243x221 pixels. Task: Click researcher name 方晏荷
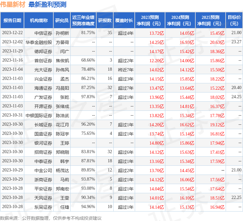click(62, 42)
